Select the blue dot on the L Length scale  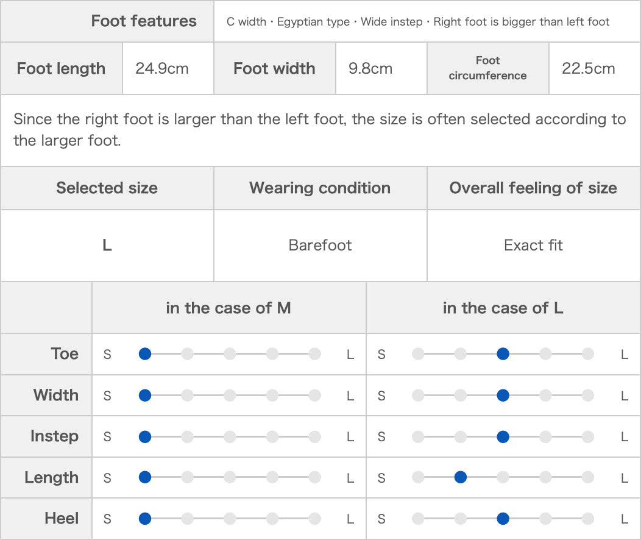point(460,477)
